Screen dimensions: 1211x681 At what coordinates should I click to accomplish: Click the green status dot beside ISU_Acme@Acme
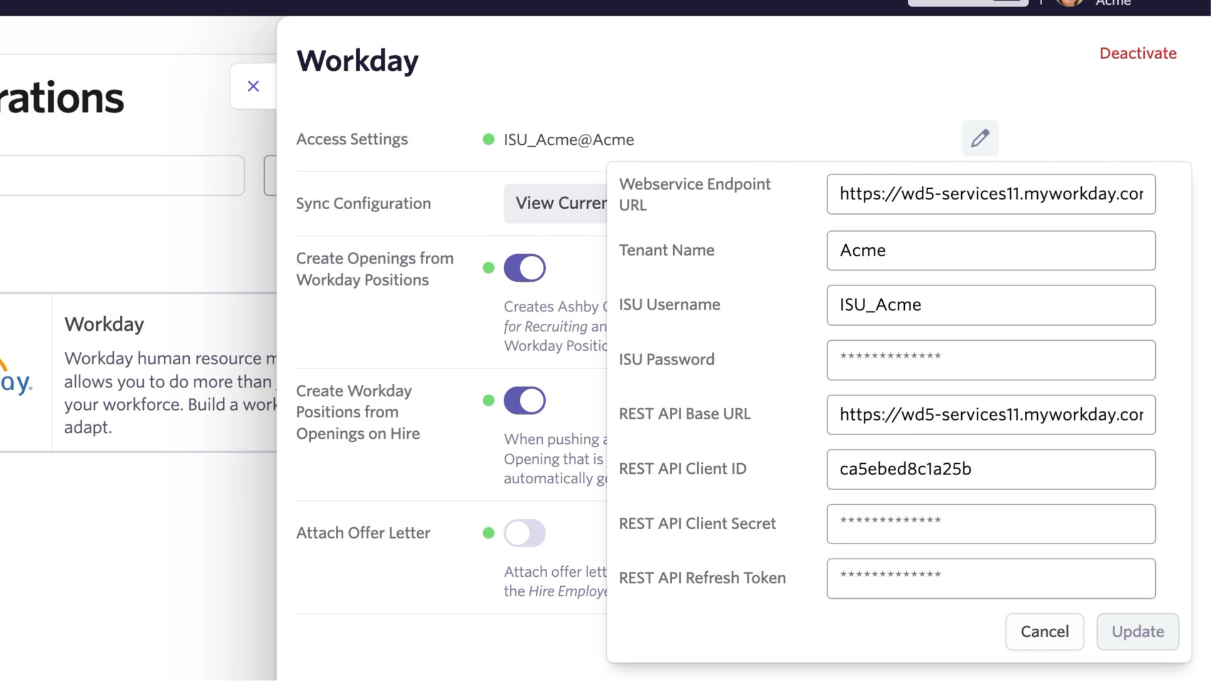coord(488,139)
